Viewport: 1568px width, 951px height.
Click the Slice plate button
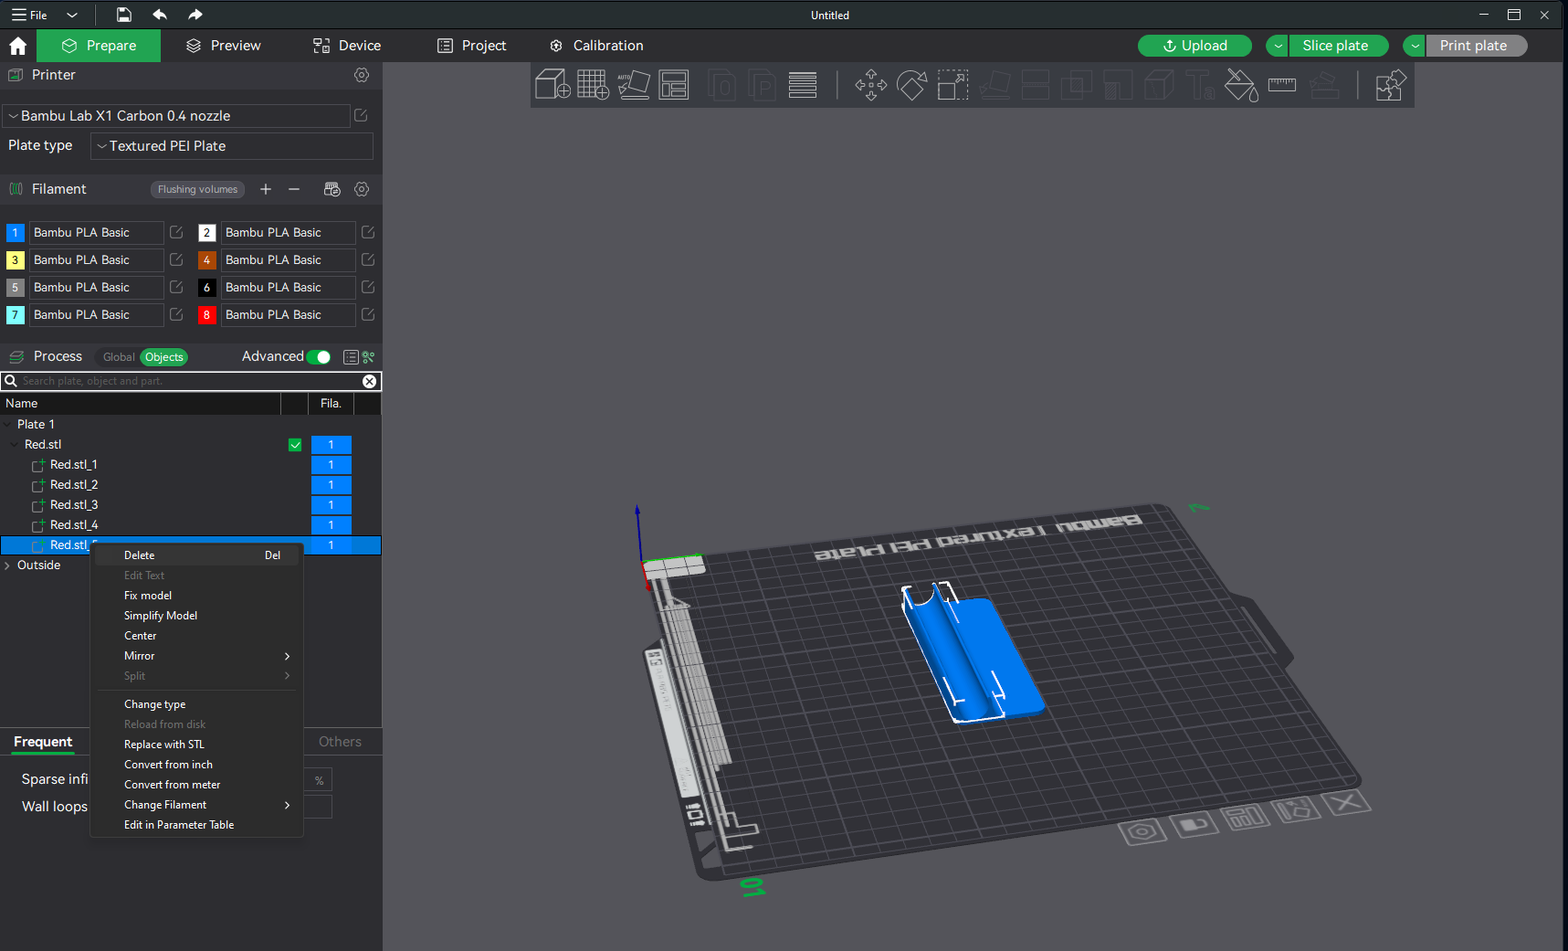point(1339,46)
